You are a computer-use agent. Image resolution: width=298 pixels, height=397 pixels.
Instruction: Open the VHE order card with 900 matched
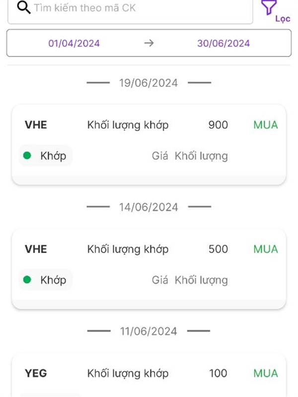click(x=149, y=144)
